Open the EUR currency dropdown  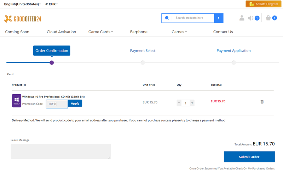point(52,4)
